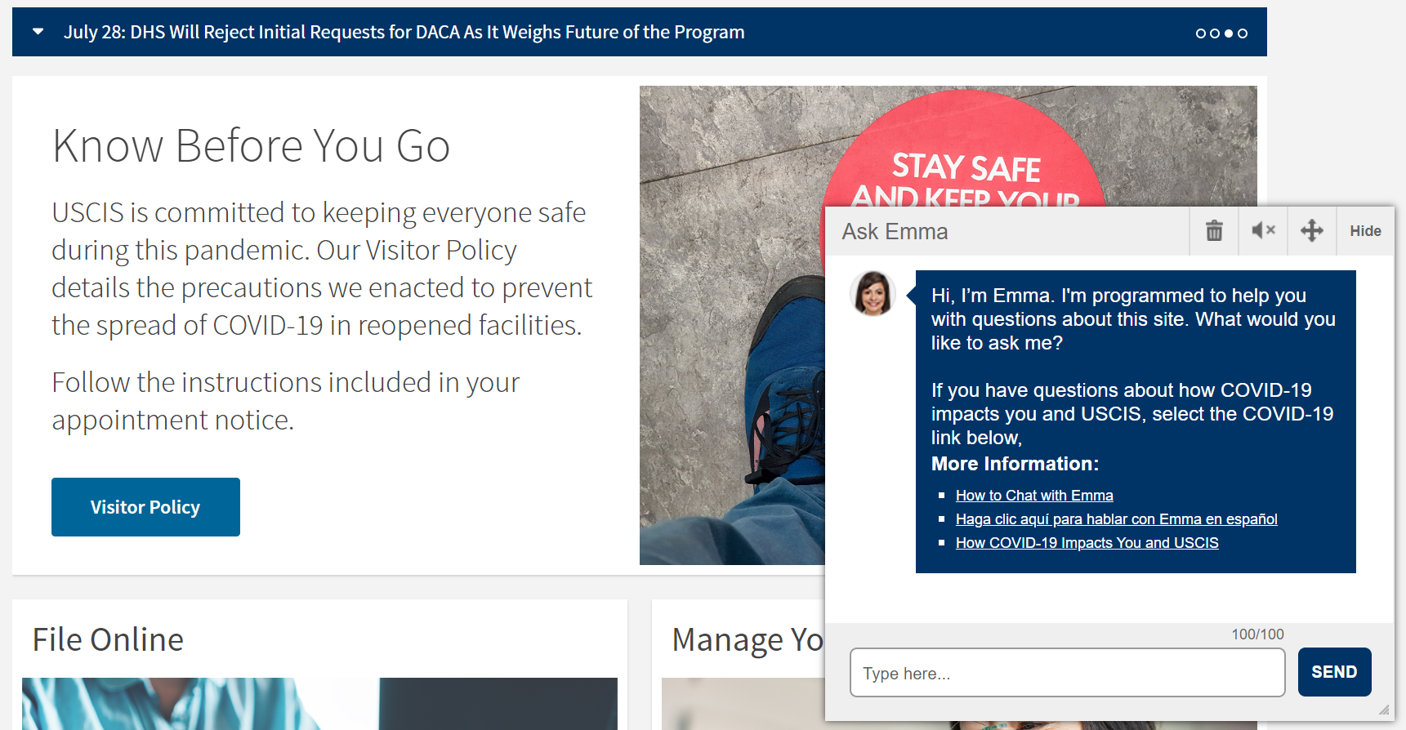Click the move chat window arrows icon
The height and width of the screenshot is (730, 1406).
pos(1312,231)
